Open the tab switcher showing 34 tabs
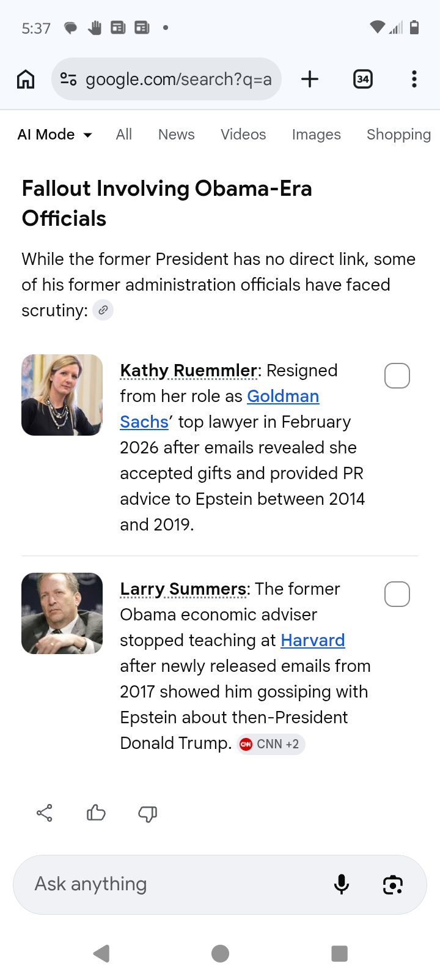 click(x=363, y=79)
